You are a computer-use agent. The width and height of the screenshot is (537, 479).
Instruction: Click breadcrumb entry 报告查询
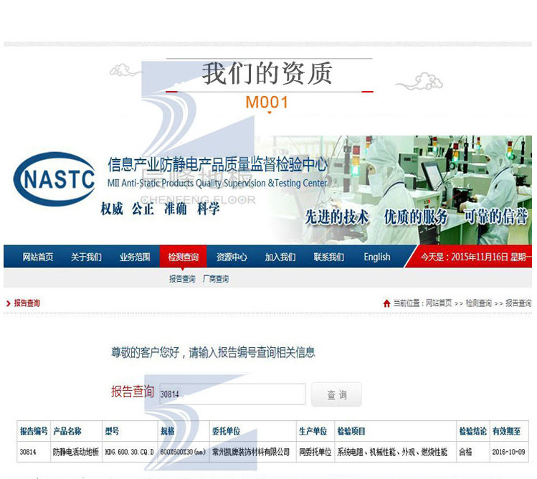[518, 303]
